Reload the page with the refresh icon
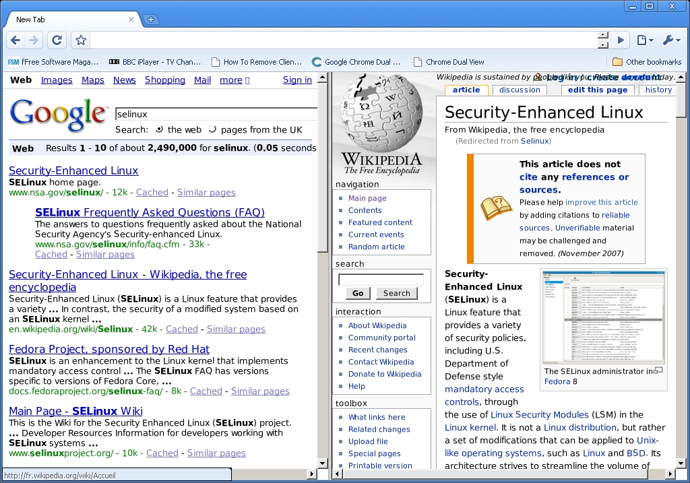Viewport: 690px width, 483px height. point(57,40)
